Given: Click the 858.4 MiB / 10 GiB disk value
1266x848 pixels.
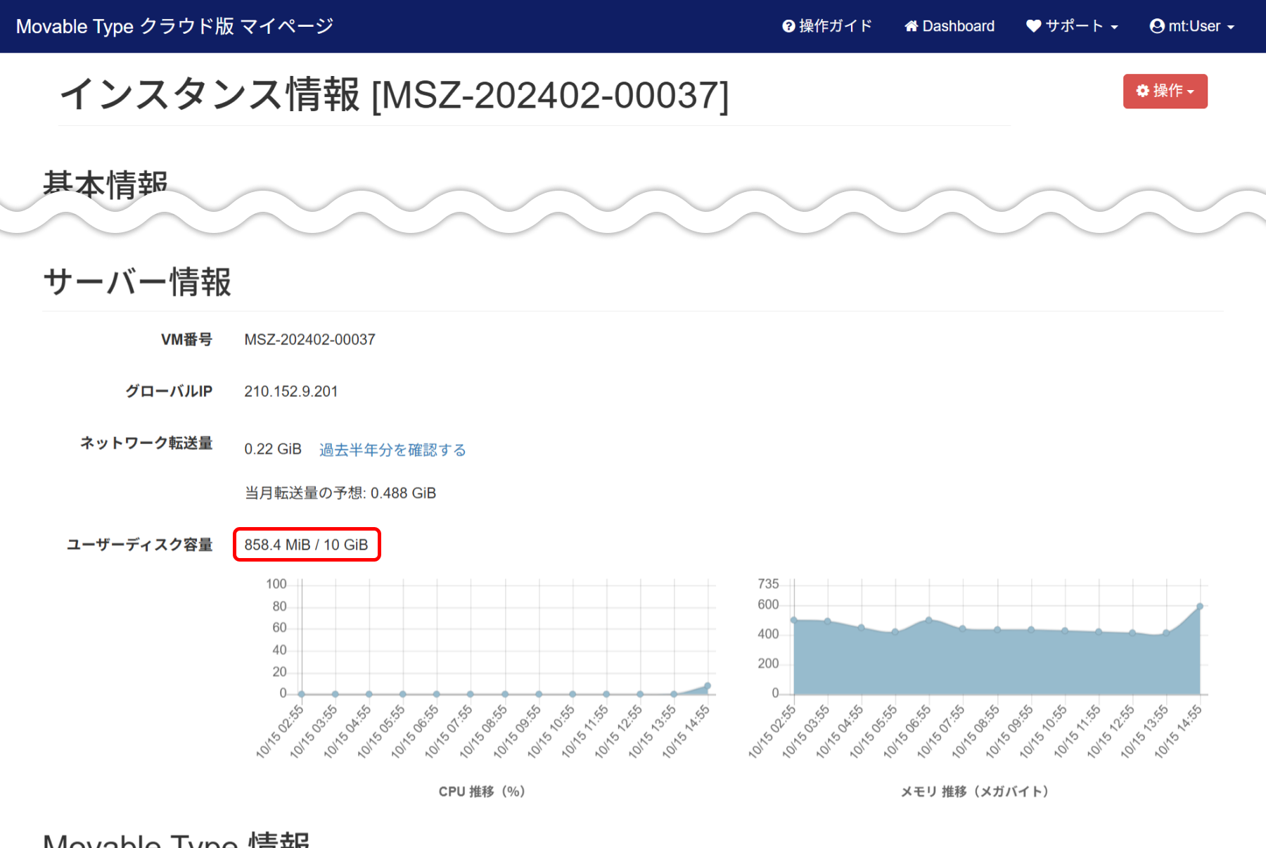Looking at the screenshot, I should pyautogui.click(x=306, y=545).
